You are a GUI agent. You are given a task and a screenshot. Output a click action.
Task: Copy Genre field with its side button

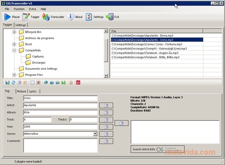[106, 134]
